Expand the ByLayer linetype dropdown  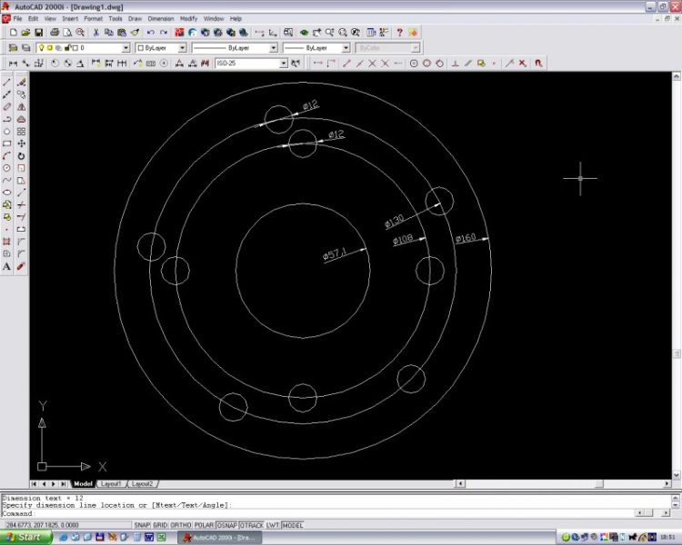[x=274, y=48]
